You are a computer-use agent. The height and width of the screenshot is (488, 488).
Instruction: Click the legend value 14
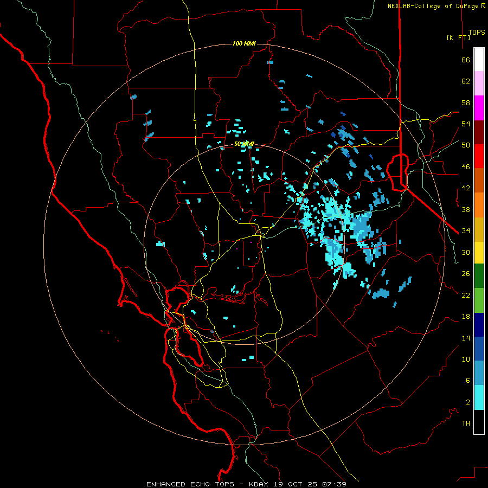pos(466,338)
